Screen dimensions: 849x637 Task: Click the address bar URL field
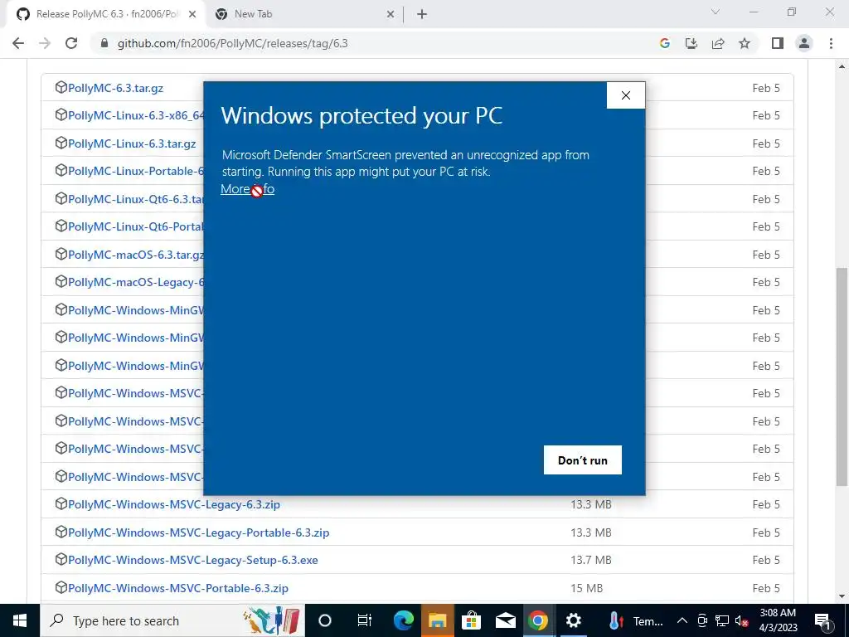pyautogui.click(x=374, y=43)
